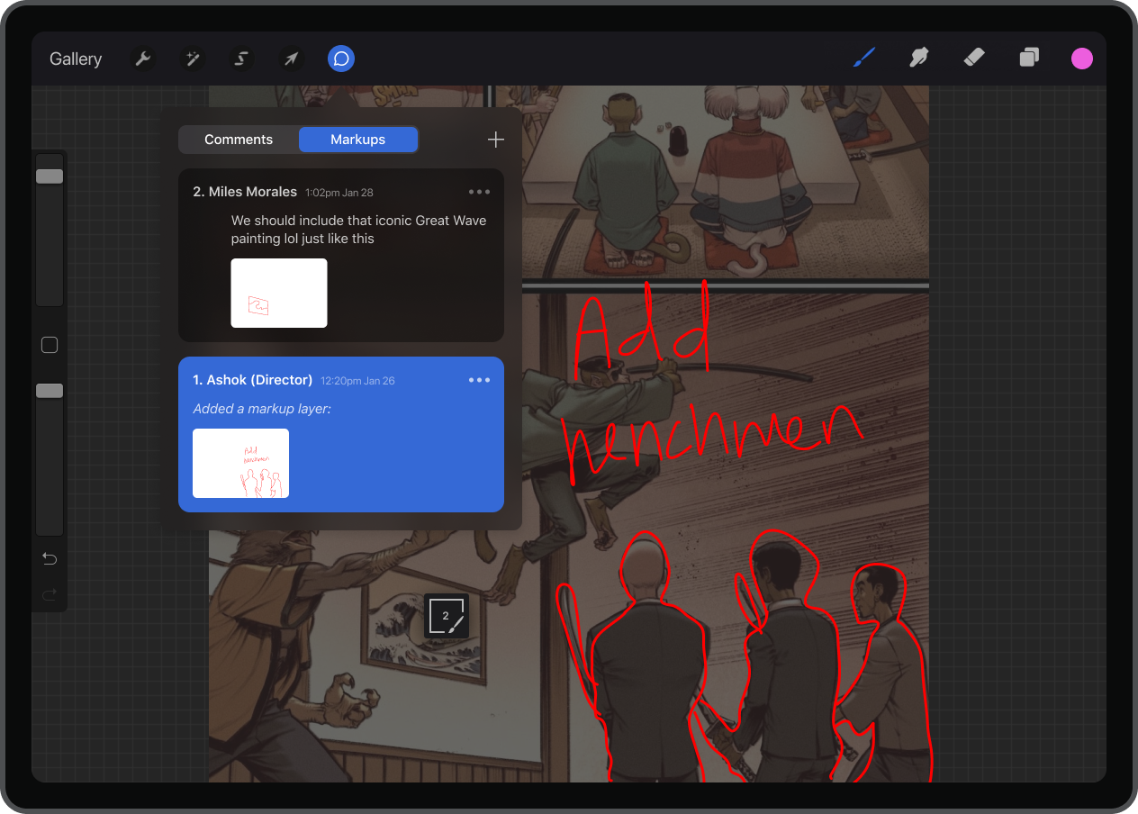Image resolution: width=1138 pixels, height=814 pixels.
Task: Switch to the Comments tab
Action: [239, 140]
